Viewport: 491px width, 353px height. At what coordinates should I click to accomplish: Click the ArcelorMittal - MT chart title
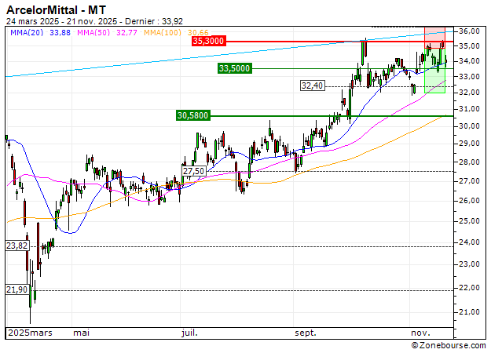59,8
